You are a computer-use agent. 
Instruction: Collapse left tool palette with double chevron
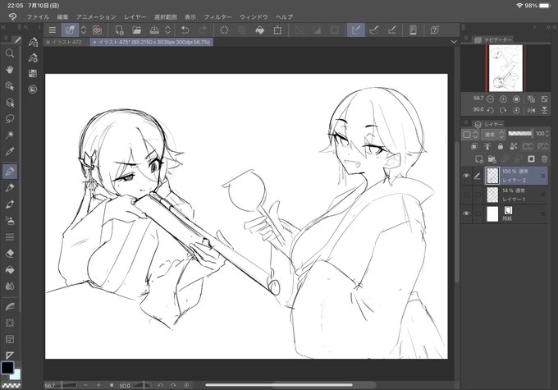[x=3, y=27]
